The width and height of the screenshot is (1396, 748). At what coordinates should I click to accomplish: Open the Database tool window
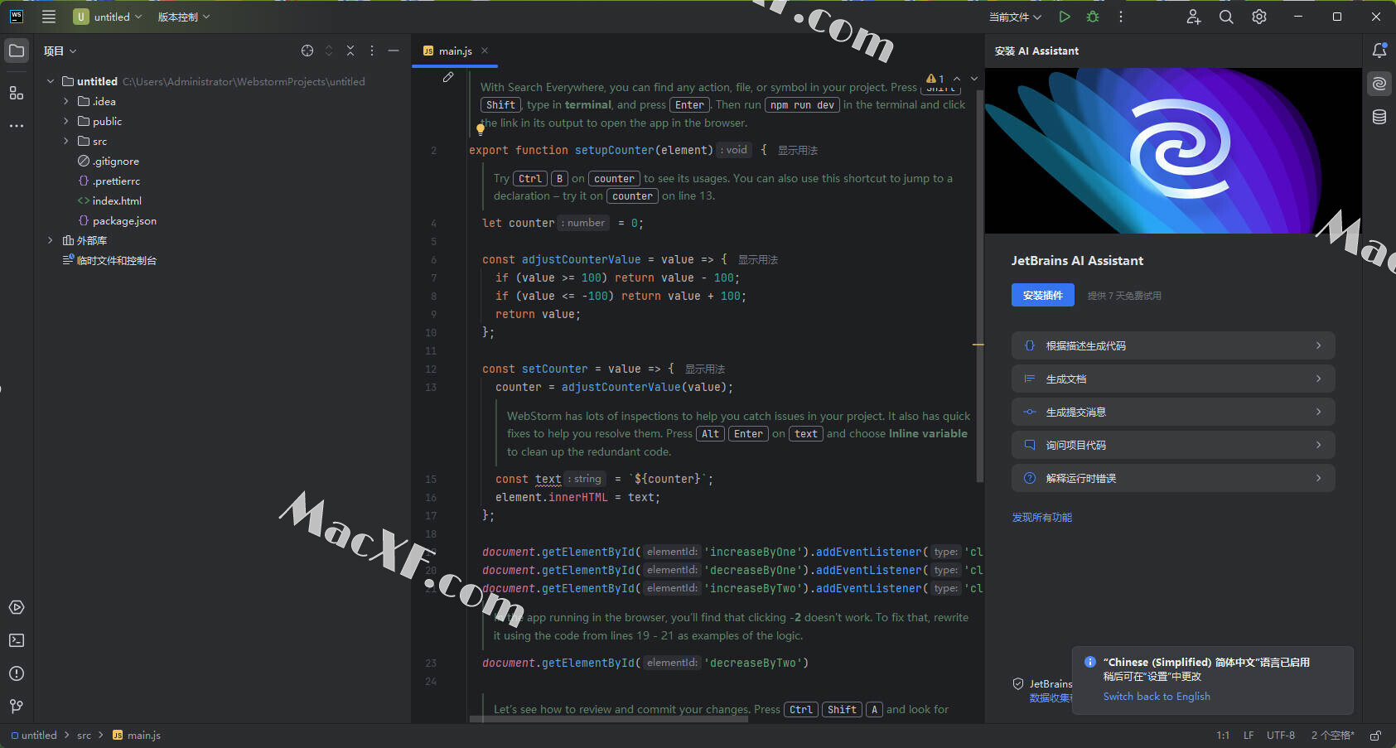1379,117
